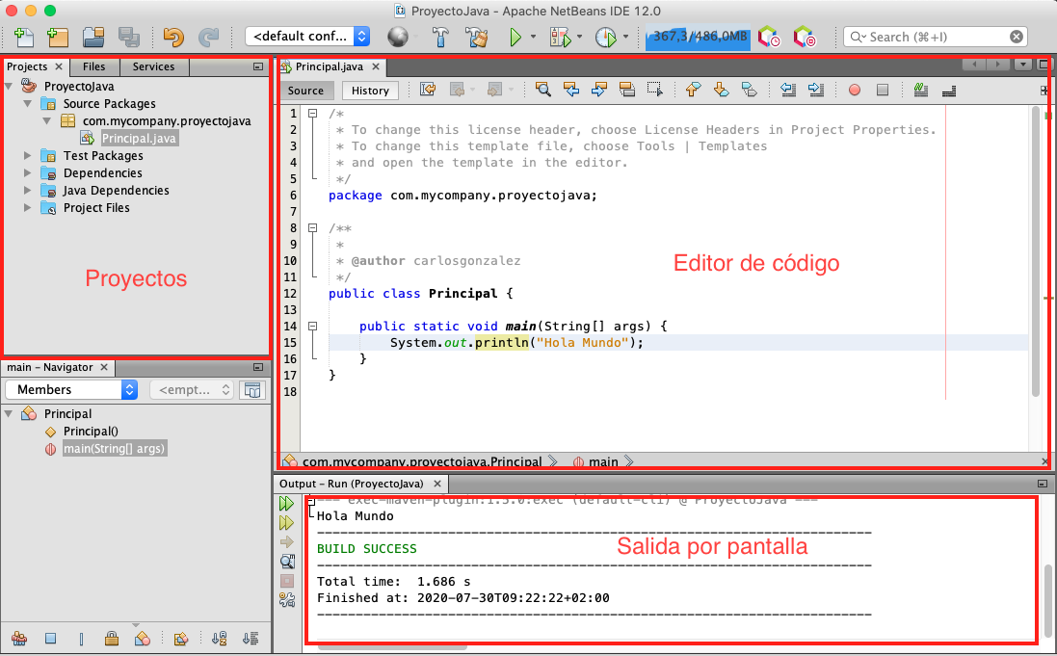Open the Debug Project dropdown arrow

579,37
